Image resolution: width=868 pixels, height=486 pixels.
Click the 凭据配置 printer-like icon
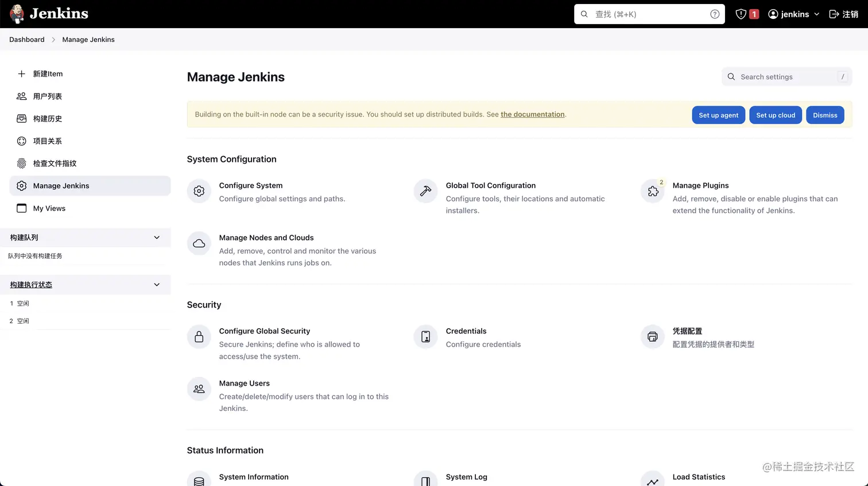click(x=653, y=337)
